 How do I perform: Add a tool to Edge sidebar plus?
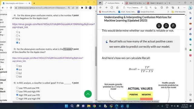[190, 61]
